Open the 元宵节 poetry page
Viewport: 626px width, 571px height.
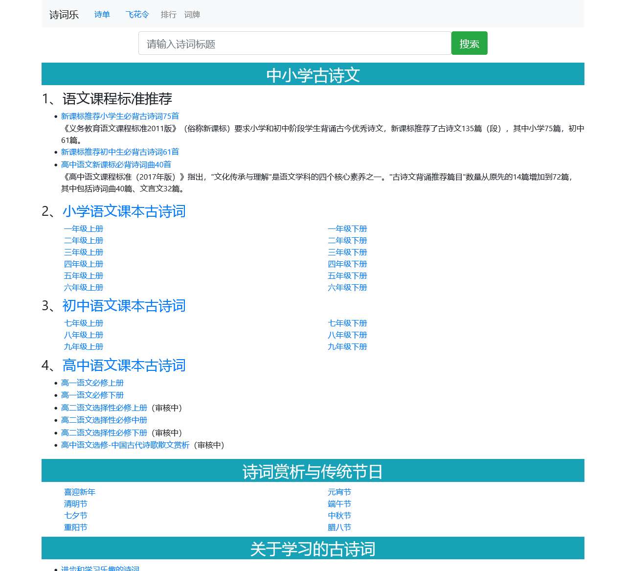[339, 492]
